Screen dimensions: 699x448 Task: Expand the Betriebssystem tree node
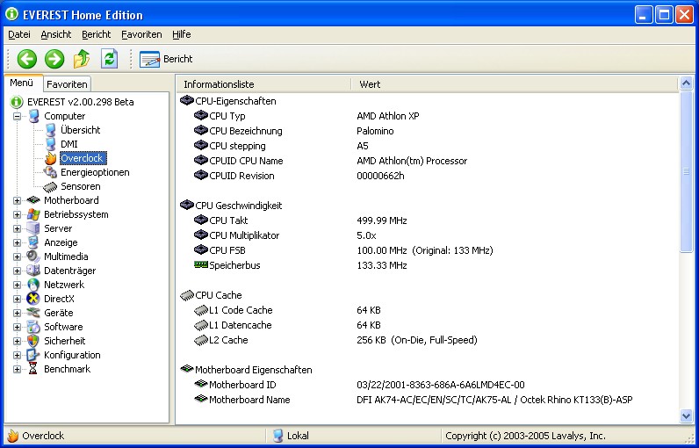pyautogui.click(x=17, y=215)
